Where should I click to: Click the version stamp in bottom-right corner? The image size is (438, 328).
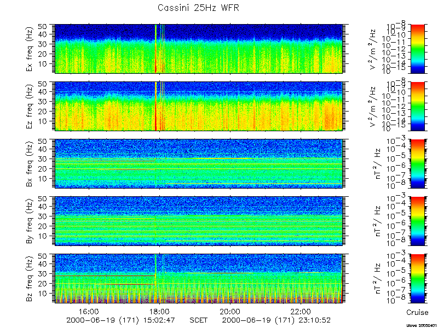point(422,325)
